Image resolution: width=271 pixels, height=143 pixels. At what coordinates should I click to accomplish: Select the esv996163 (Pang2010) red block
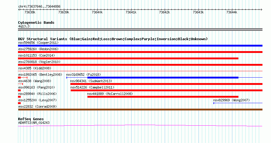click(19, 90)
